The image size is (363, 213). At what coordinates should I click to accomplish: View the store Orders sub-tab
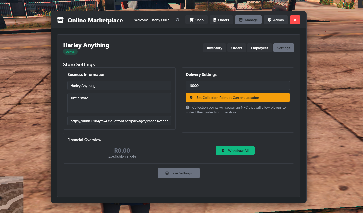tap(237, 48)
